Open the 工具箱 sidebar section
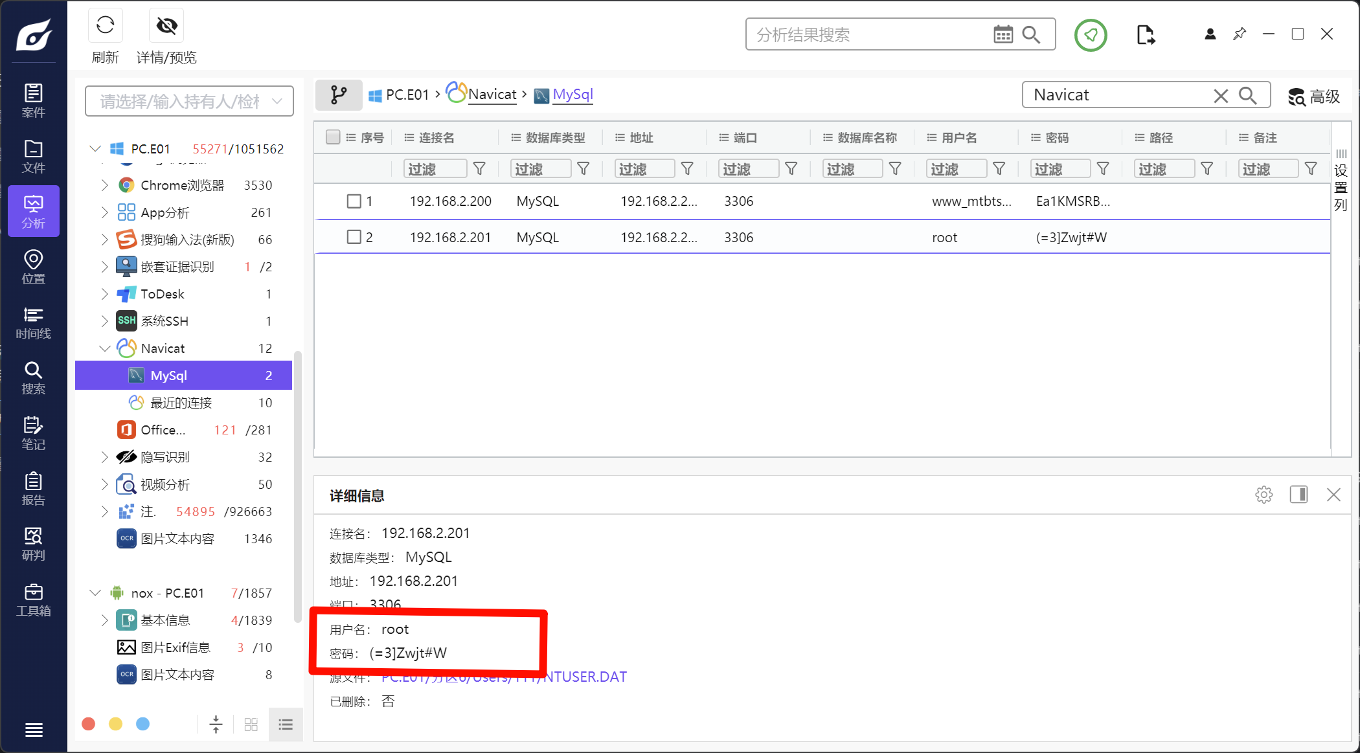This screenshot has width=1360, height=753. (x=34, y=600)
